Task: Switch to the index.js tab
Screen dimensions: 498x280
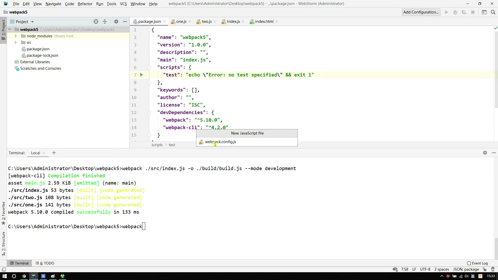Action: (x=233, y=22)
